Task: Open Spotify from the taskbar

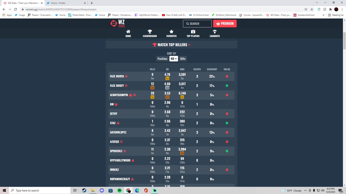Action: coord(119,190)
